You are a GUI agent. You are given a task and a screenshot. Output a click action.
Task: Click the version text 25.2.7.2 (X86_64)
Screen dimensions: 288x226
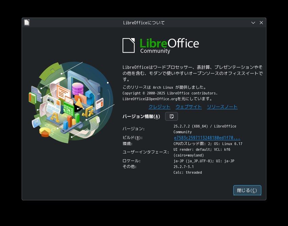click(x=191, y=126)
